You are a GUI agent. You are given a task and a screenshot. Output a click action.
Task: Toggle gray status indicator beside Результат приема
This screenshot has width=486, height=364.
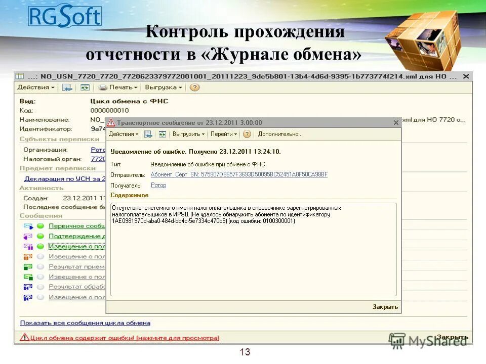[40, 266]
